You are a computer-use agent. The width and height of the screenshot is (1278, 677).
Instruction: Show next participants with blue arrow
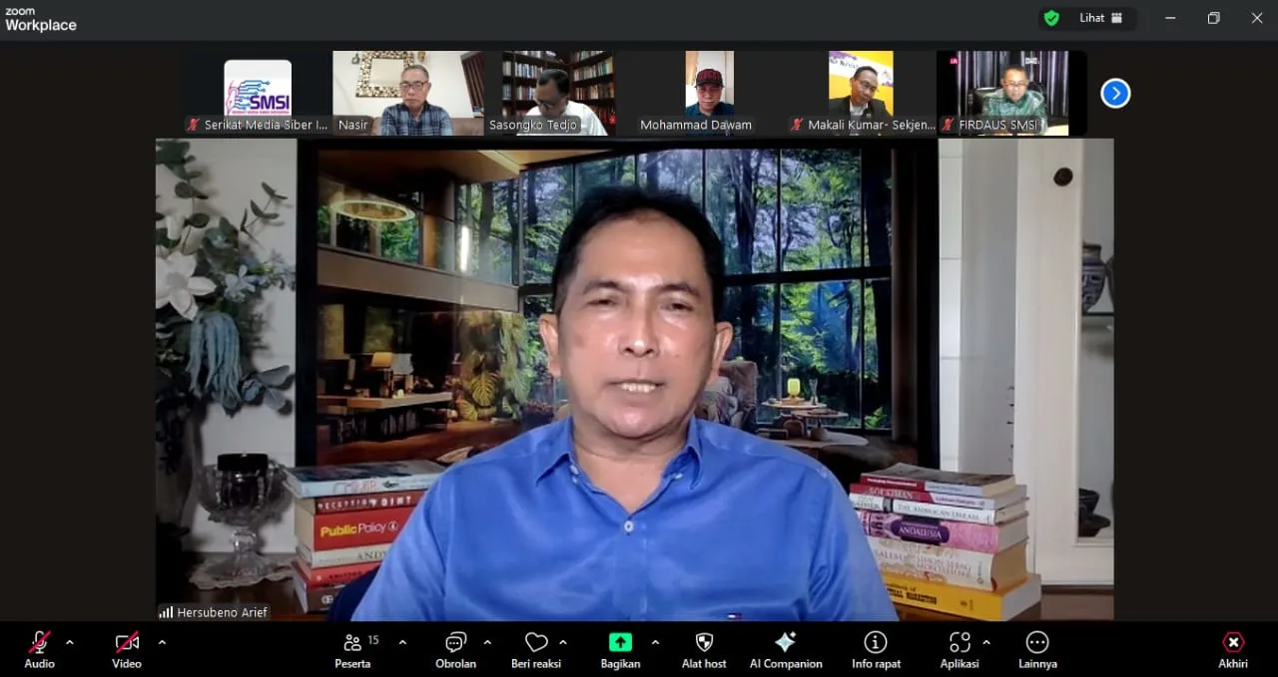click(x=1115, y=94)
